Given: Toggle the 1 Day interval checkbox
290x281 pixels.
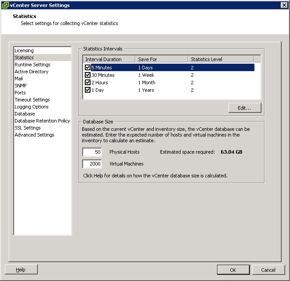Looking at the screenshot, I should [x=87, y=90].
